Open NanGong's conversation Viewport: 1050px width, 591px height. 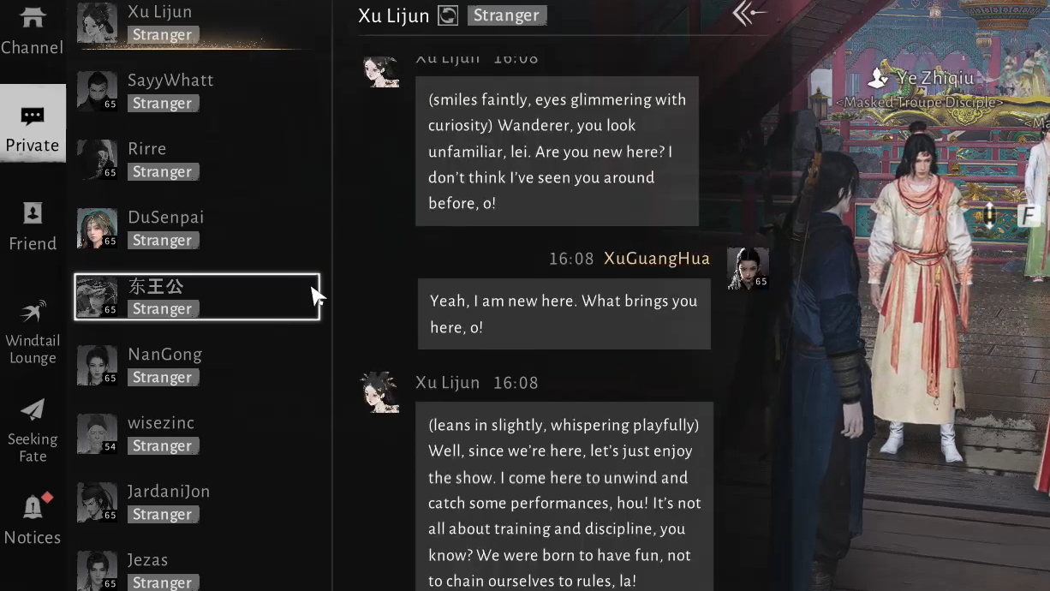[x=198, y=365]
